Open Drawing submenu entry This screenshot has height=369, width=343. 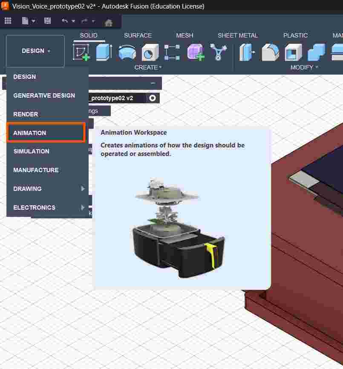point(48,189)
